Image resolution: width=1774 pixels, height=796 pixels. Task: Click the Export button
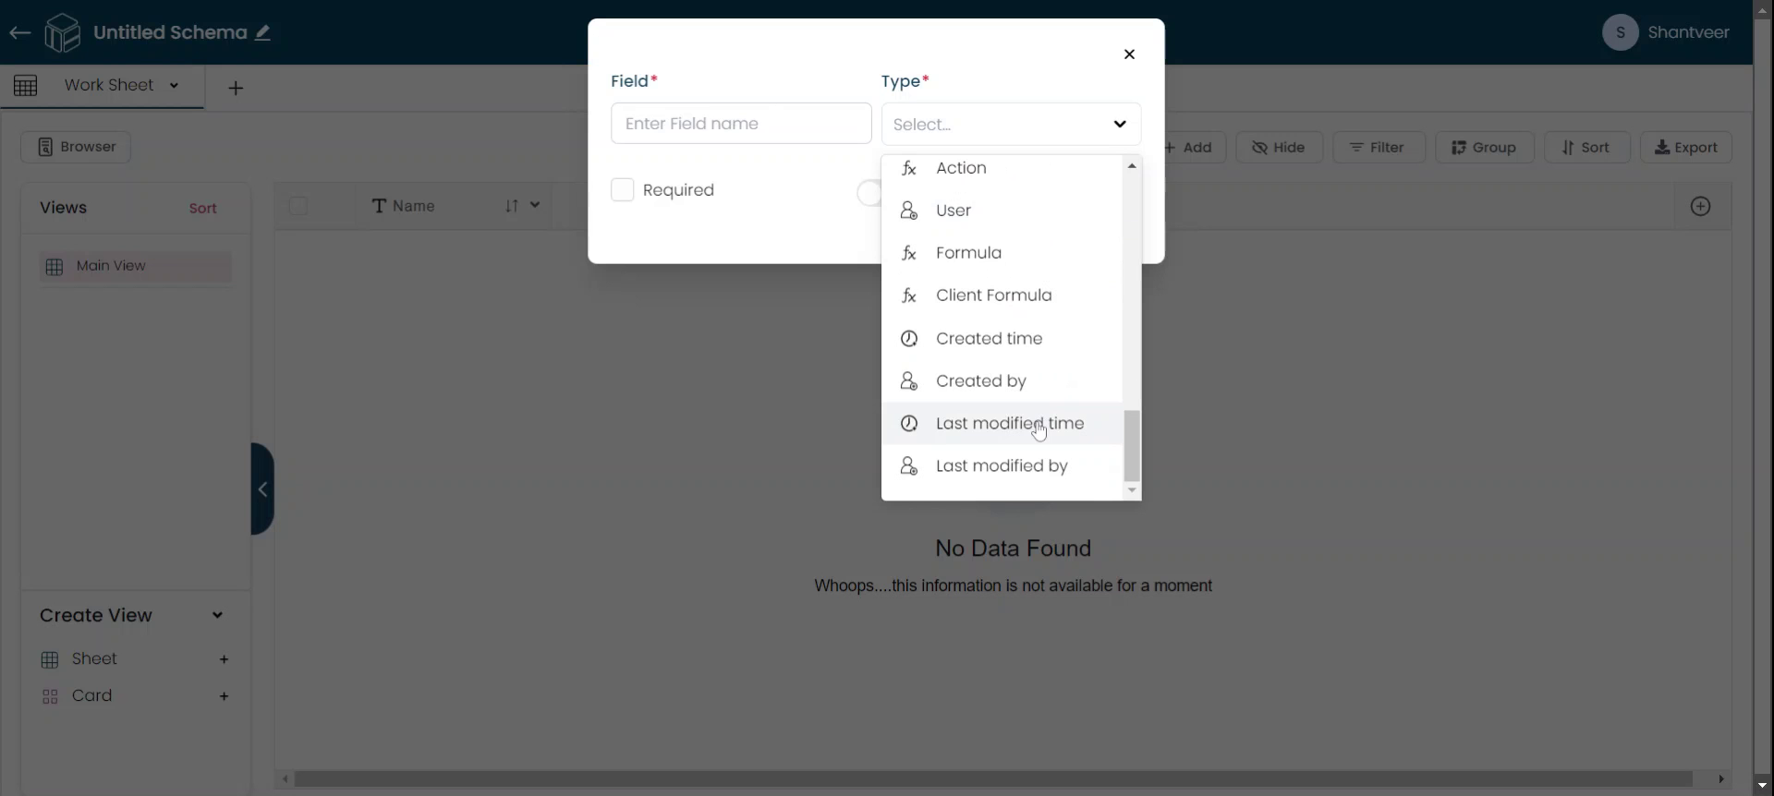(x=1685, y=148)
